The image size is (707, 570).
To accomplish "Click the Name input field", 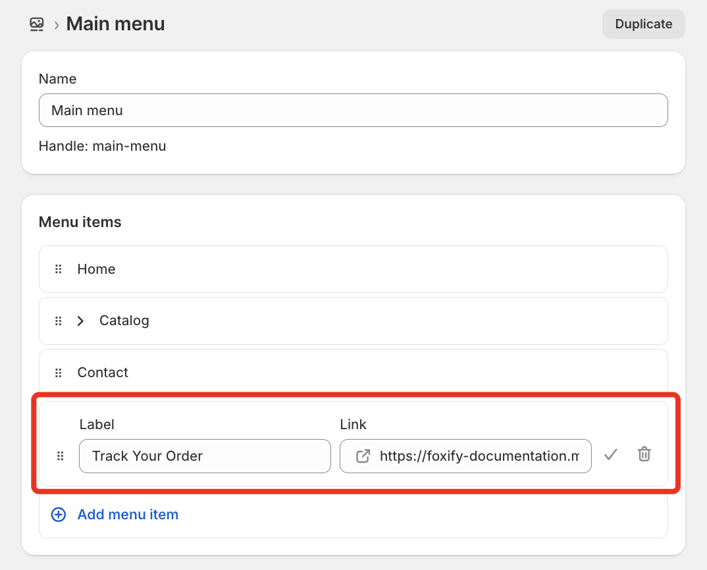I will [x=353, y=111].
